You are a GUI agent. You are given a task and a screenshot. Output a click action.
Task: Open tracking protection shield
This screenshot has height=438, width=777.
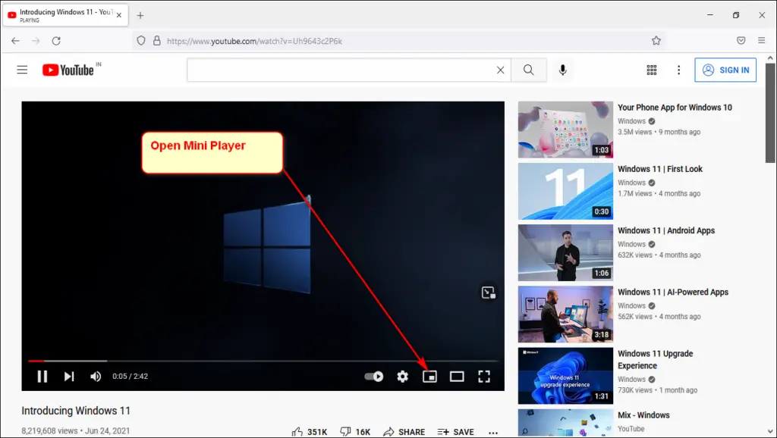tap(141, 41)
